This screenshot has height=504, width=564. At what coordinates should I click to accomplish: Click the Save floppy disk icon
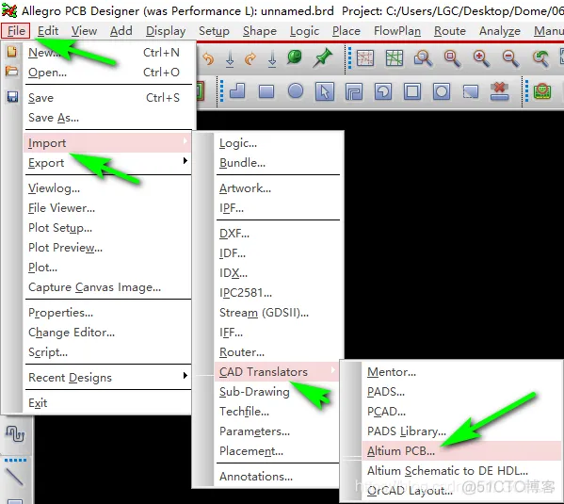tap(12, 97)
